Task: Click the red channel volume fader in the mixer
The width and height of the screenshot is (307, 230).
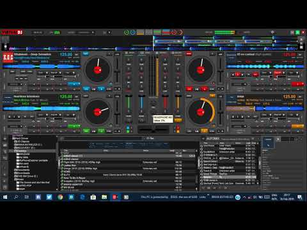Action: pyautogui.click(x=165, y=104)
